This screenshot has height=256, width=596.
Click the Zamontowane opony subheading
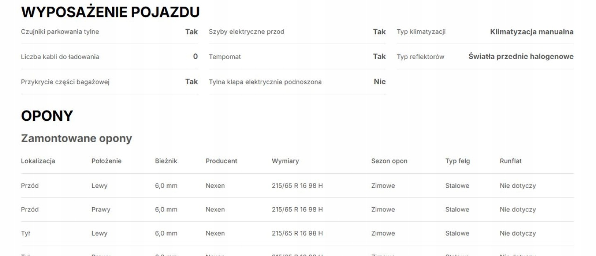[76, 139]
